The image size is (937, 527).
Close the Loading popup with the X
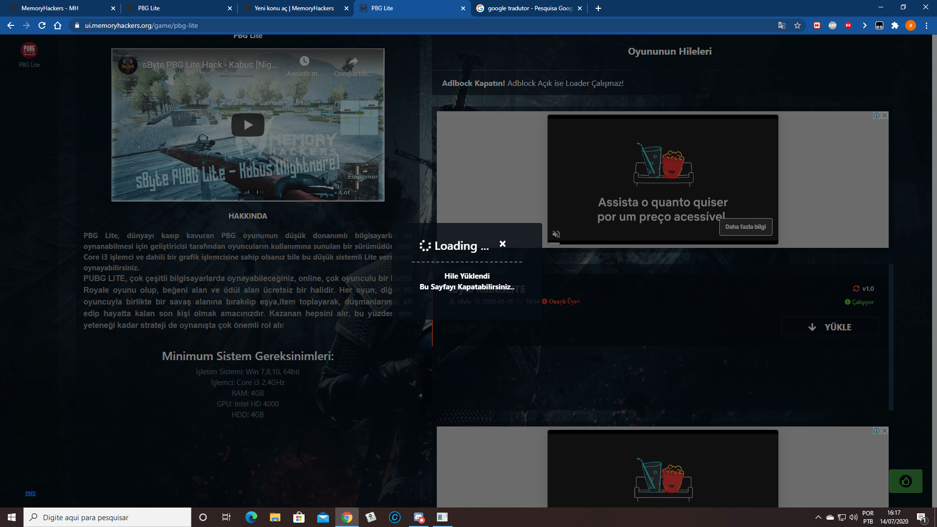pyautogui.click(x=503, y=243)
